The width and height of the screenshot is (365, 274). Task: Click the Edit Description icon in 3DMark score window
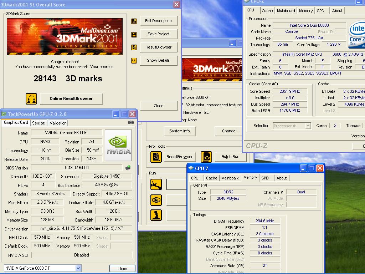(x=134, y=21)
